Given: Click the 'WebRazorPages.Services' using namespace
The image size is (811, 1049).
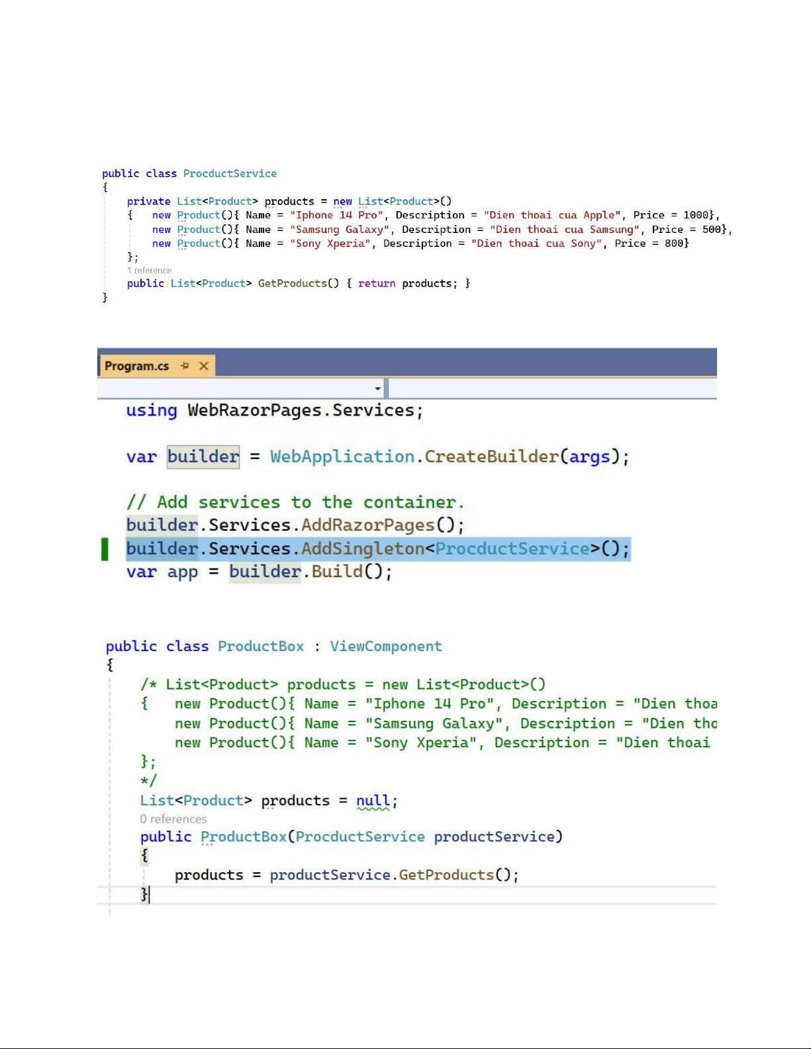Looking at the screenshot, I should 301,410.
